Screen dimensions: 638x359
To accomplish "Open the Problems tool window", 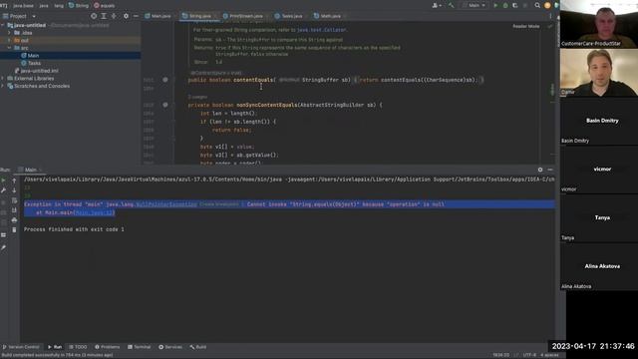I will [107, 347].
